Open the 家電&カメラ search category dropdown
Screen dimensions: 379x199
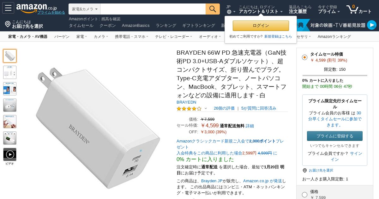click(84, 9)
